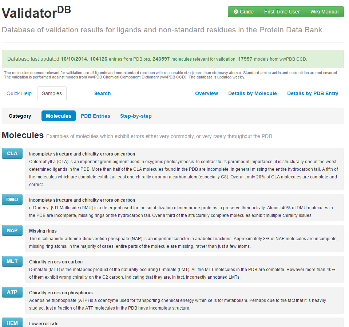This screenshot has height=327, width=349.
Task: Click the 'Low error rate' heading
Action: (x=44, y=324)
